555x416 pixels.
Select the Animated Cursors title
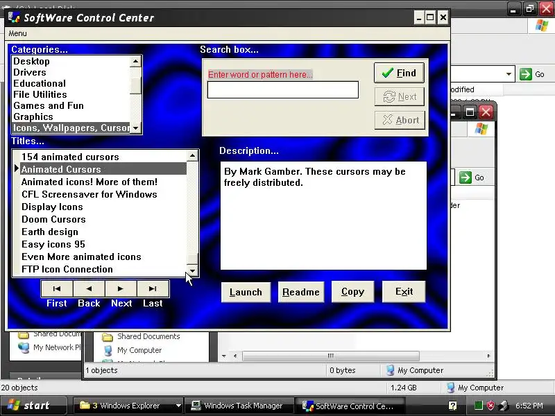pos(103,169)
